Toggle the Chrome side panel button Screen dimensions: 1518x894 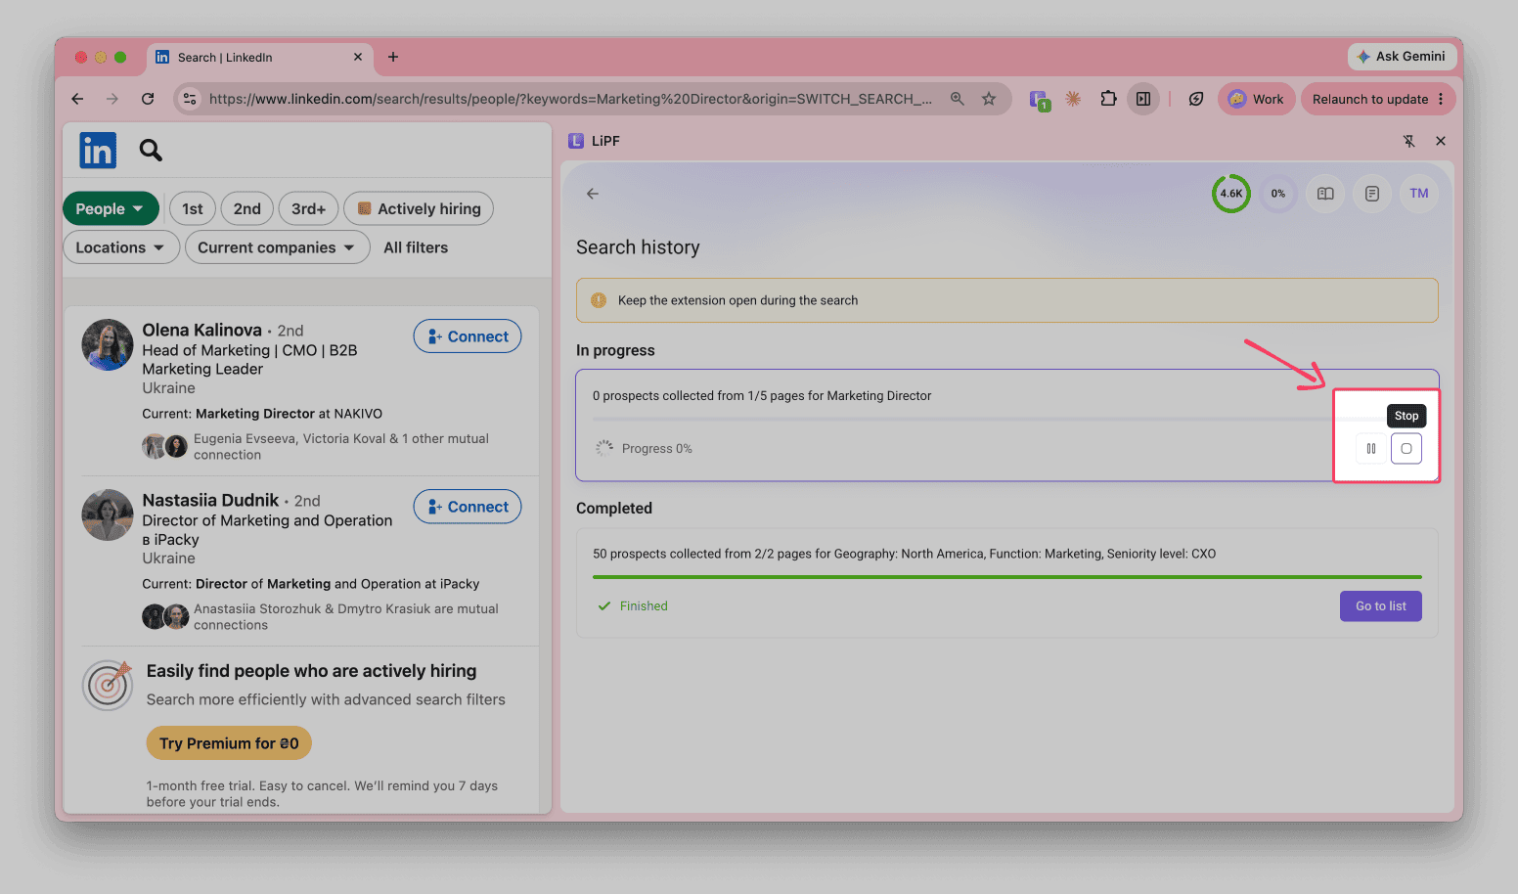(x=1142, y=99)
